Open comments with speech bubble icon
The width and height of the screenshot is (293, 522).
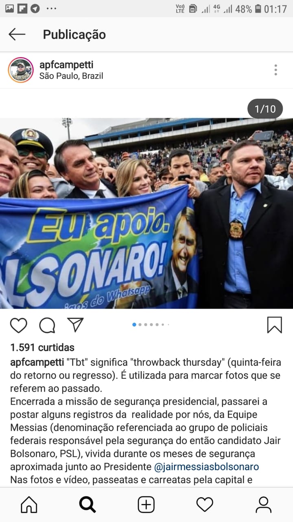(x=47, y=325)
